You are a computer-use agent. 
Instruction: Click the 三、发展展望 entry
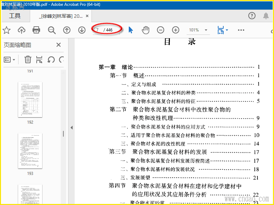click(190, 178)
